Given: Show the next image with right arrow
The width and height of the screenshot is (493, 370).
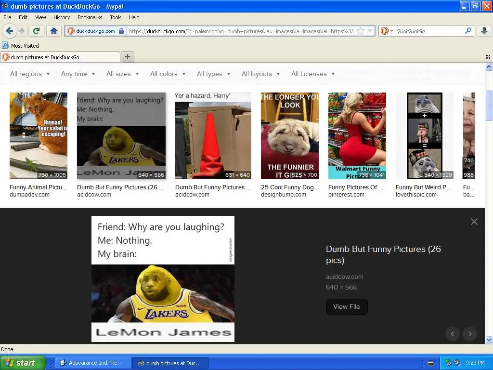Looking at the screenshot, I should point(470,334).
